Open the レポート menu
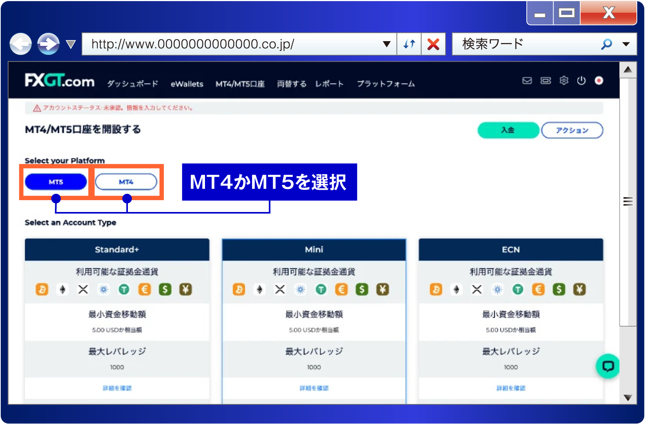 point(330,84)
